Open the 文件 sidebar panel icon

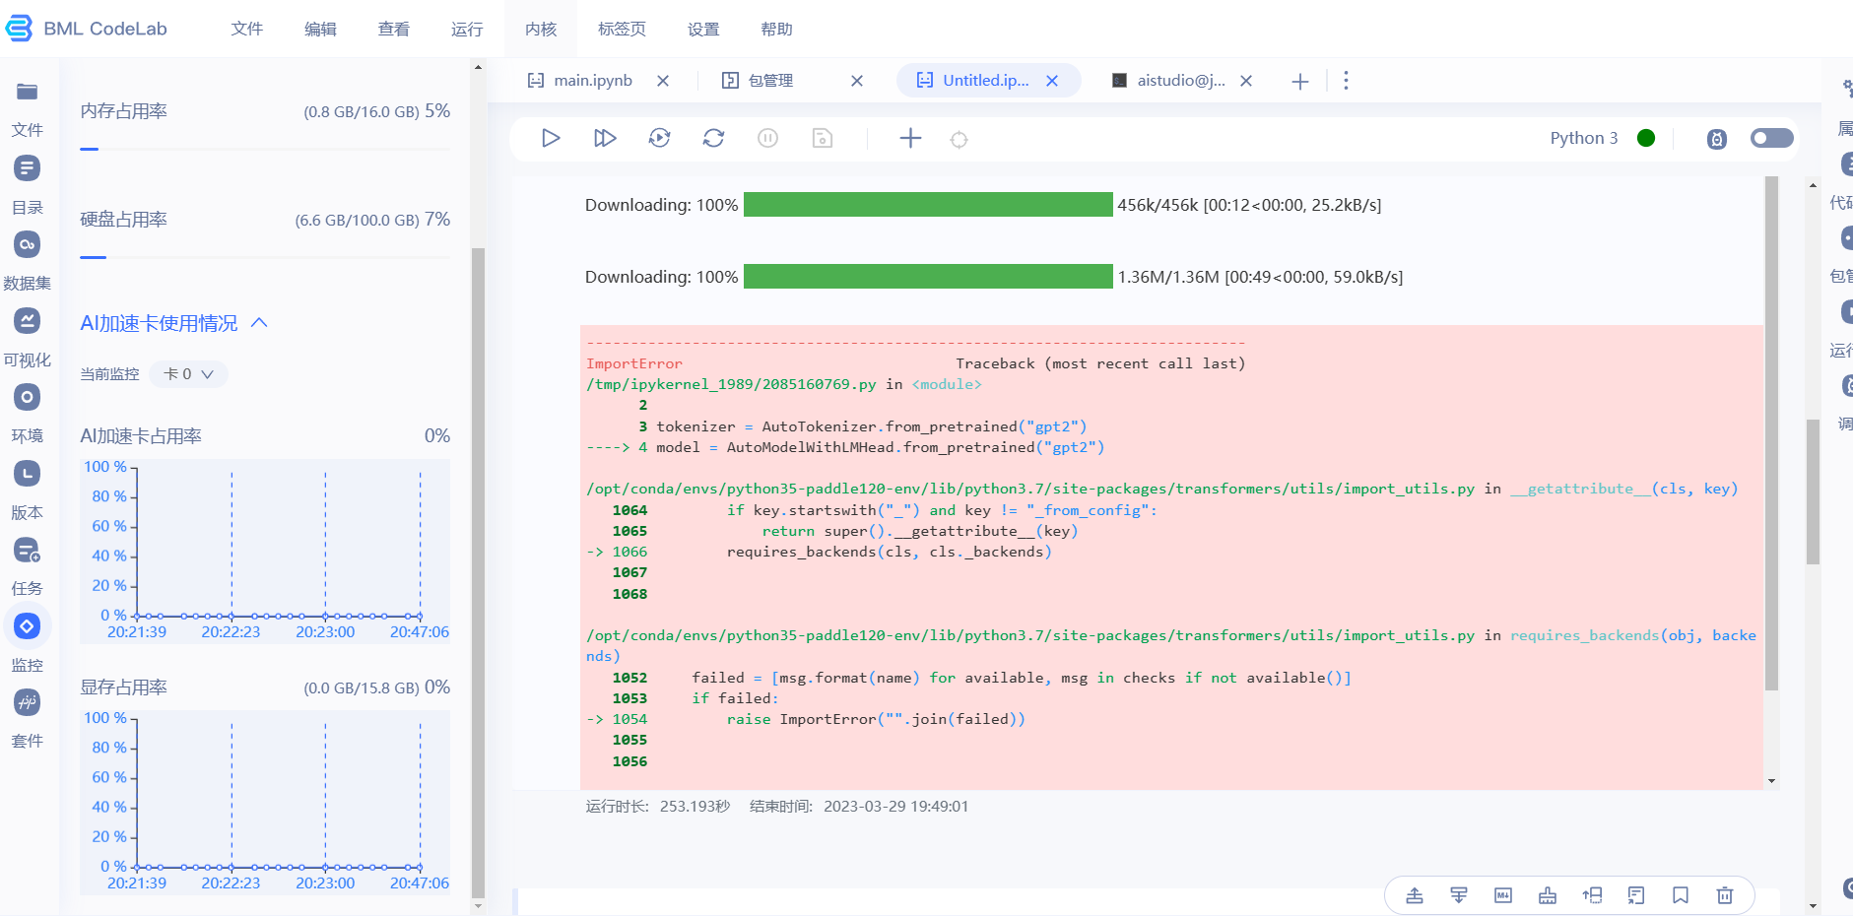[x=27, y=92]
